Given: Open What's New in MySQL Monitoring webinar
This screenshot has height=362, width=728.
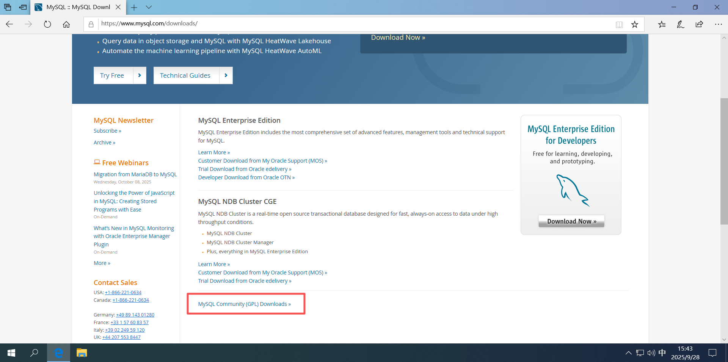Looking at the screenshot, I should (x=134, y=236).
